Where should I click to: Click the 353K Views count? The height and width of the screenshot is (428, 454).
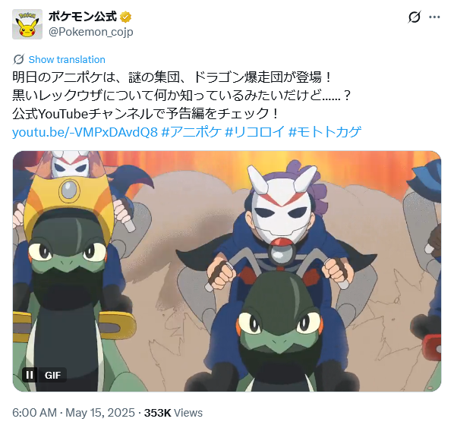[173, 413]
